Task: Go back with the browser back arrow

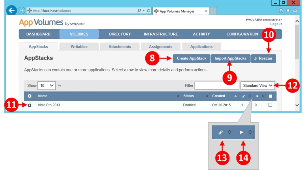Action: click(11, 10)
